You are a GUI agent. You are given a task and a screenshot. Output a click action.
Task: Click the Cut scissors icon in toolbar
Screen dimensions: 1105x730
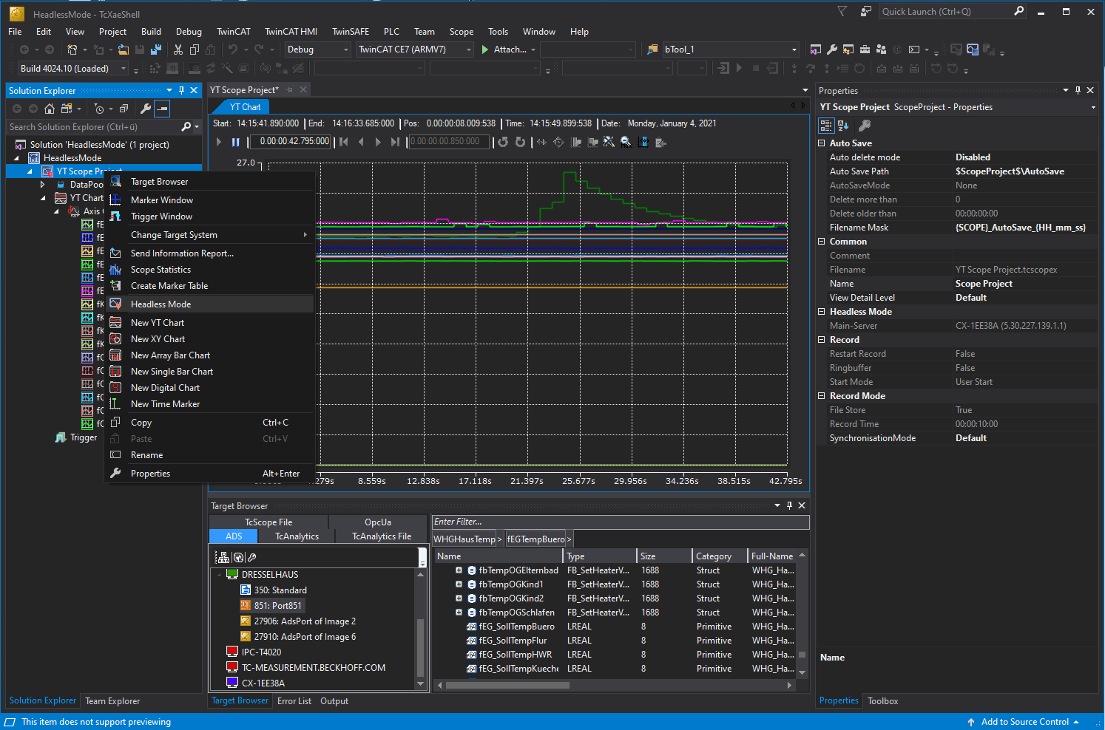click(178, 50)
